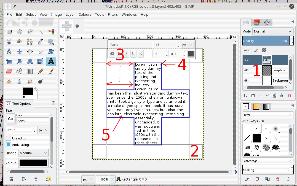Select the Blur/Sharpen drop tool
The width and height of the screenshot is (297, 186).
[x=19, y=81]
